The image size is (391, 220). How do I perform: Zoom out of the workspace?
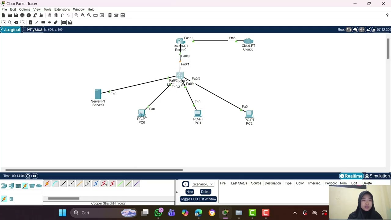click(x=89, y=15)
